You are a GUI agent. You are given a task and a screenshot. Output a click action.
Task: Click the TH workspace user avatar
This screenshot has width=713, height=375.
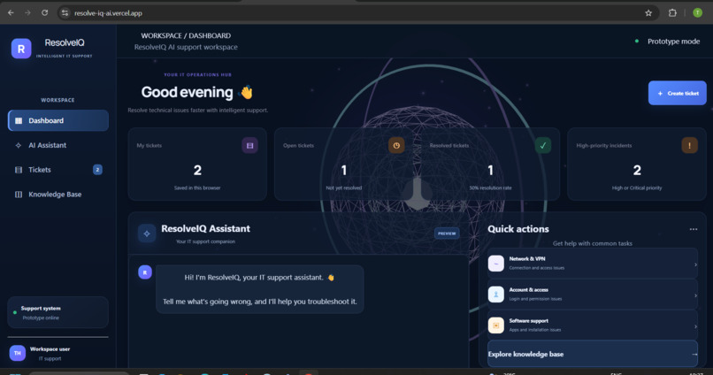point(18,353)
